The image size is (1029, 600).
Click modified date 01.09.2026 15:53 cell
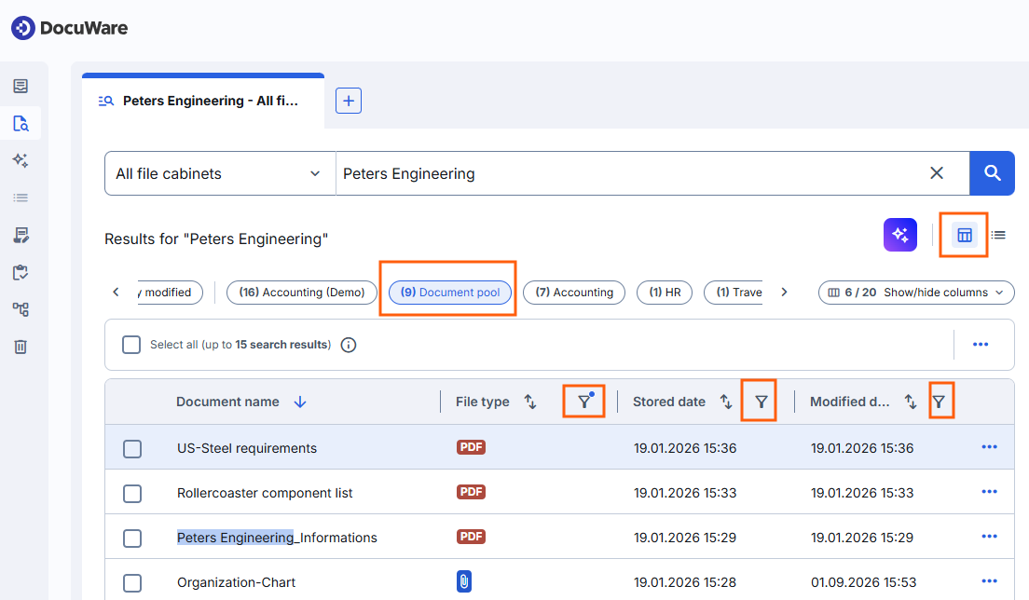click(x=863, y=582)
